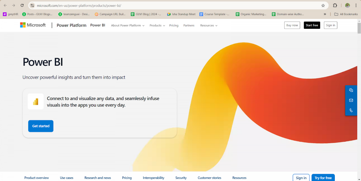Go to Research and news tab
Viewport: 361px width, 181px height.
point(98,178)
